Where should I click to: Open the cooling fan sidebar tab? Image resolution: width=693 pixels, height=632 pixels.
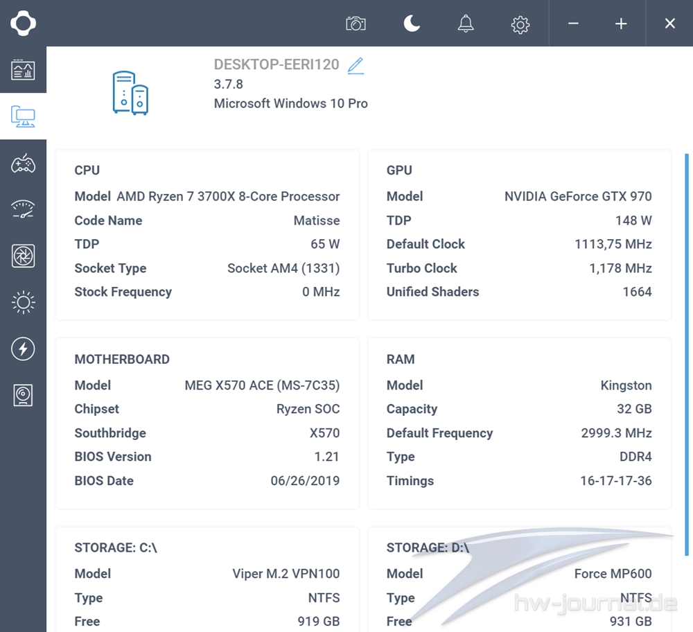pyautogui.click(x=23, y=256)
